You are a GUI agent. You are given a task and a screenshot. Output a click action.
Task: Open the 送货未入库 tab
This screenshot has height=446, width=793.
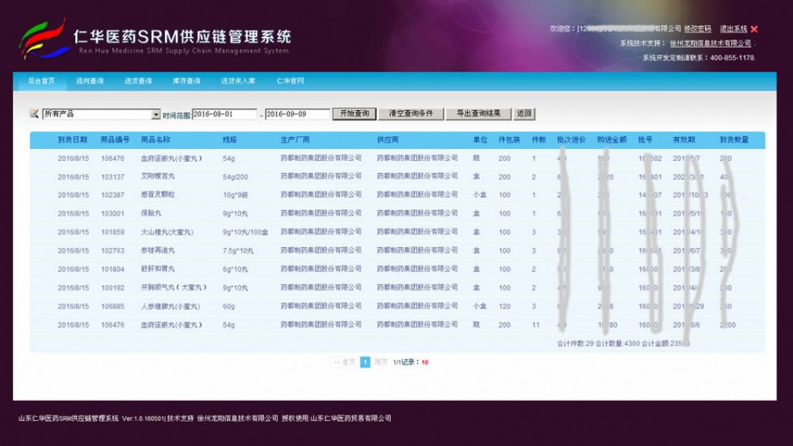(238, 81)
